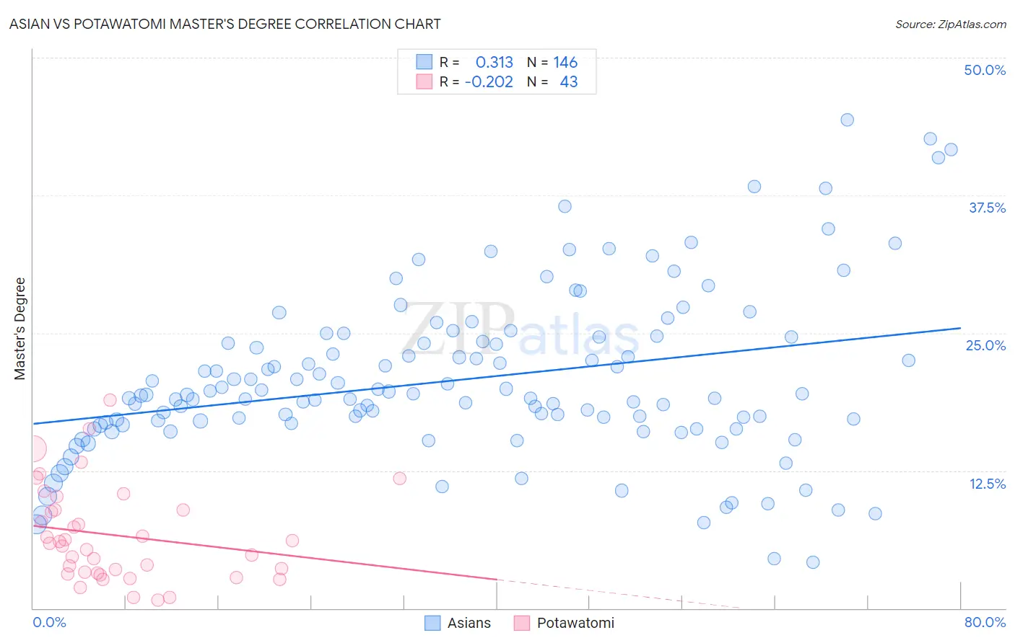Click the blue Asians legend swatch

point(432,623)
